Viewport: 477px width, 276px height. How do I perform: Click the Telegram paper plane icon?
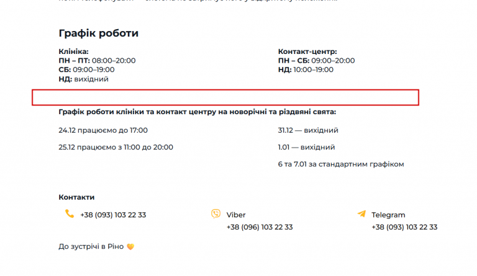click(361, 214)
